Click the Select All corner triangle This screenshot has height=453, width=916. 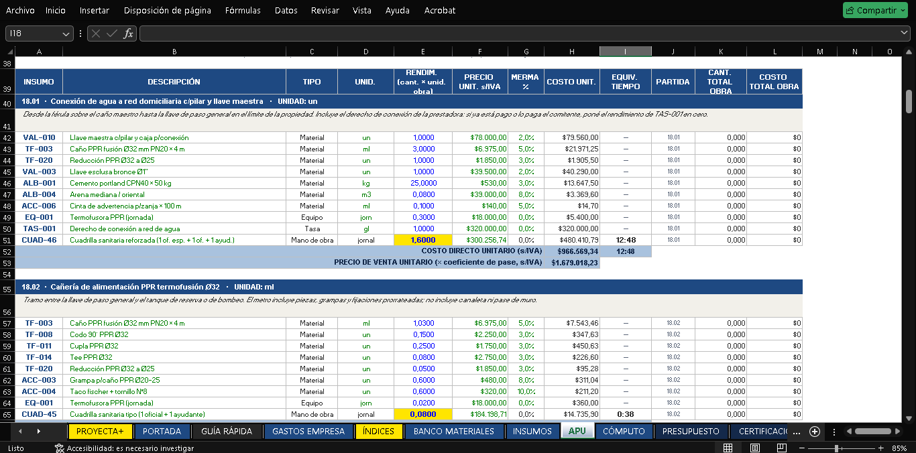point(9,52)
